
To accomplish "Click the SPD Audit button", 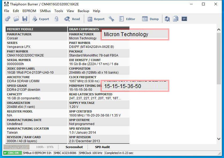I will point(102,147).
